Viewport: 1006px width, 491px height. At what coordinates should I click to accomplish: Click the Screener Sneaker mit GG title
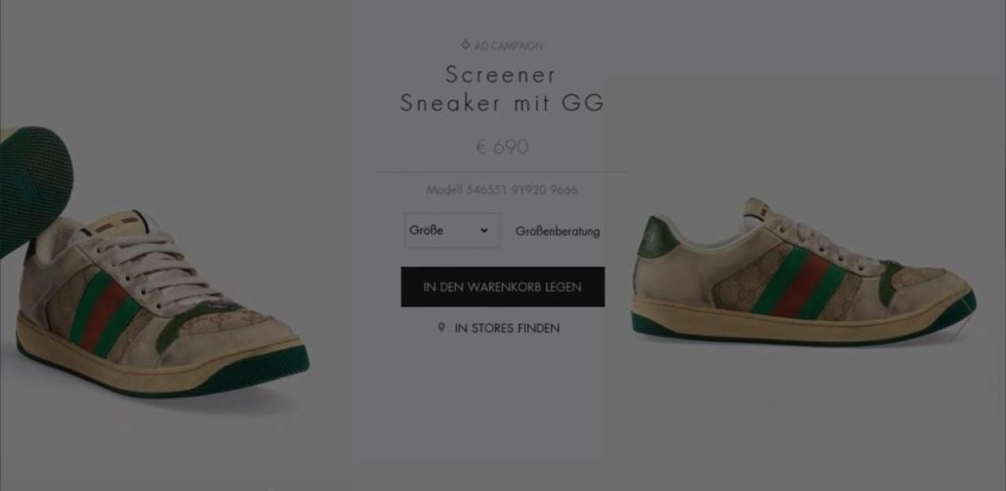pos(502,89)
